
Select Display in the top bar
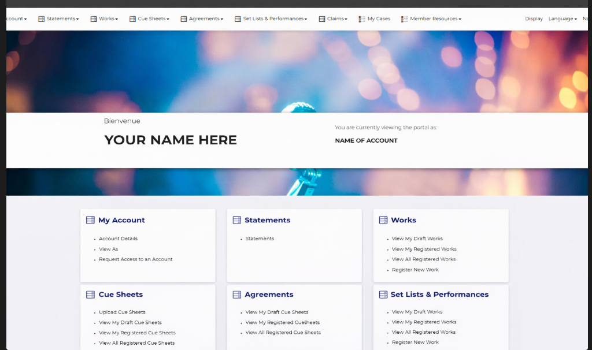click(534, 19)
